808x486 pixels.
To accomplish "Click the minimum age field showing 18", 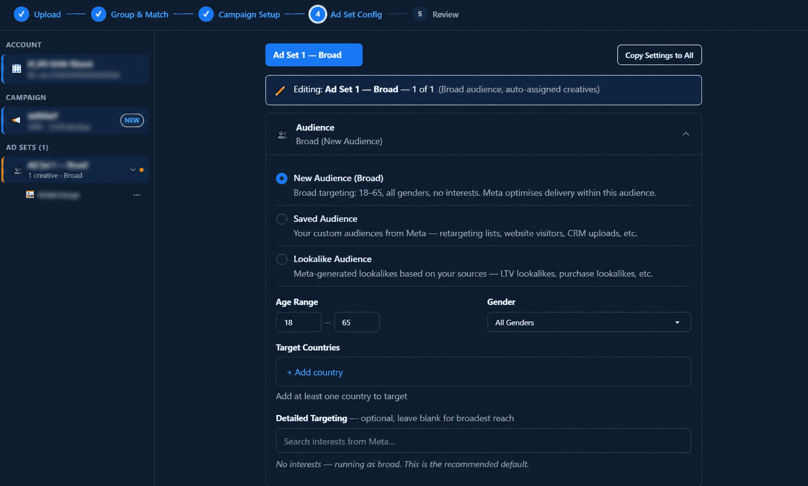I will click(298, 322).
